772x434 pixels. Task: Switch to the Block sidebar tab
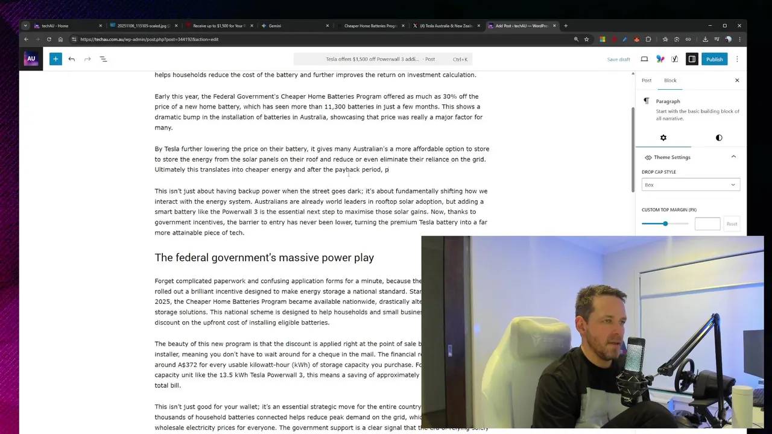pyautogui.click(x=670, y=80)
